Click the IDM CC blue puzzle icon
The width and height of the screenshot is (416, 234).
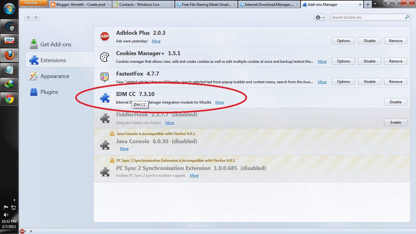point(105,98)
